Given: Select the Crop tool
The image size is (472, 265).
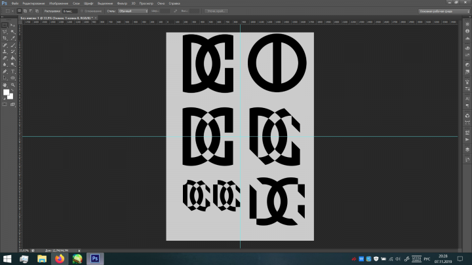Looking at the screenshot, I should (x=5, y=39).
